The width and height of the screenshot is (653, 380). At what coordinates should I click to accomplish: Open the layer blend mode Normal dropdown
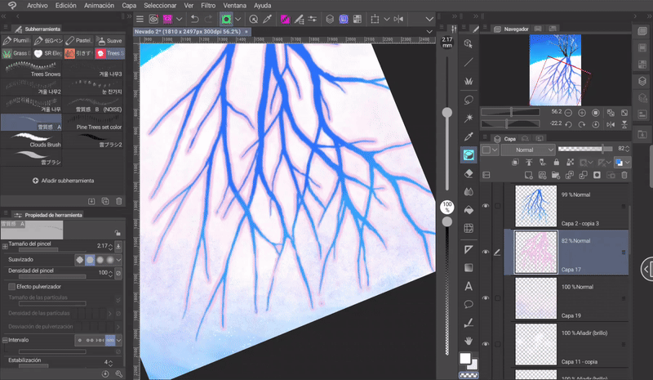pyautogui.click(x=528, y=150)
